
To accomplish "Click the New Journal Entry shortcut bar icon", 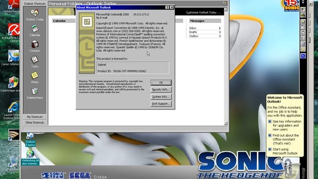I will pos(303,44).
